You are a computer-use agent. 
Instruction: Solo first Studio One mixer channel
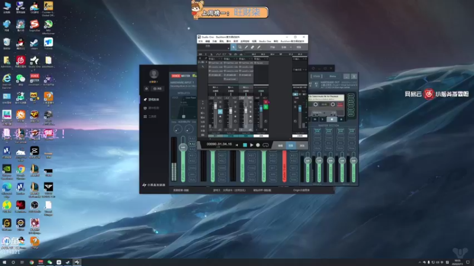220,107
